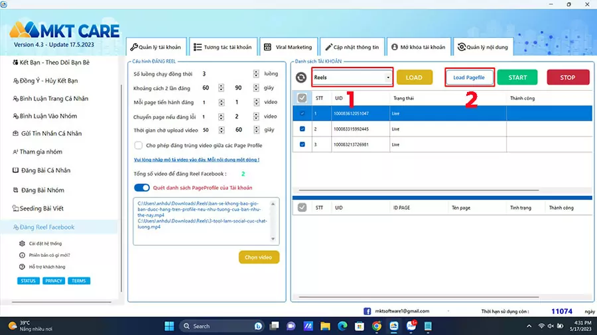The image size is (597, 335).
Task: Click the calendar icon on Viral Marketing tab
Action: (268, 47)
